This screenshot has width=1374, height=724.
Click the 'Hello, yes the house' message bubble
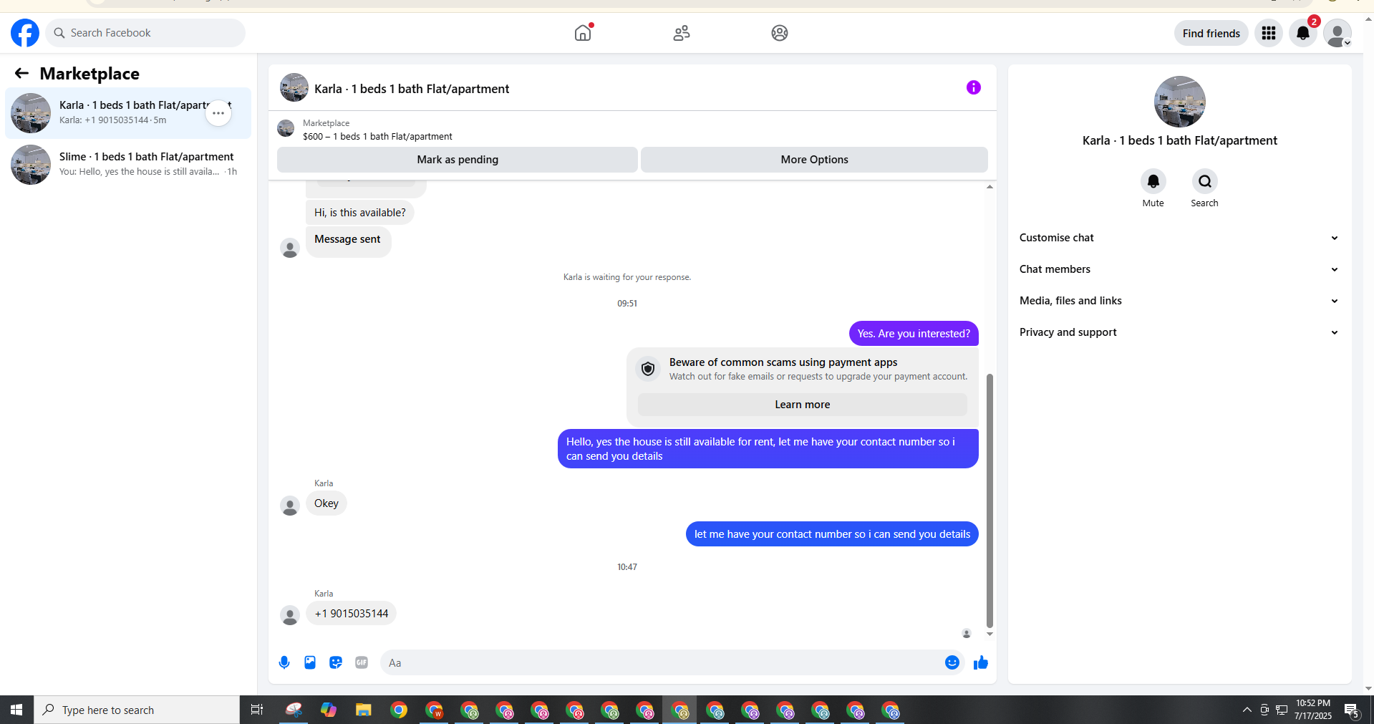[768, 449]
